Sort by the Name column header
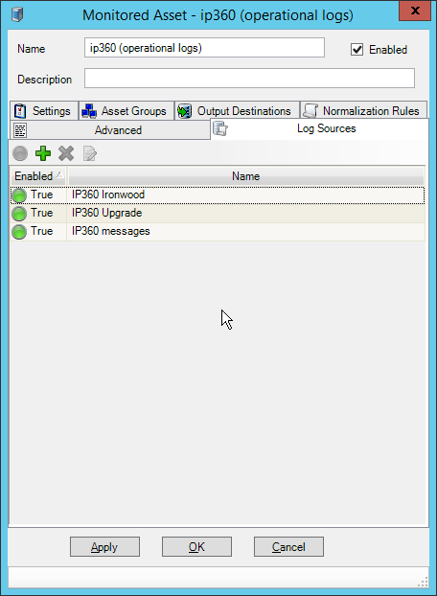Image resolution: width=437 pixels, height=596 pixels. pyautogui.click(x=246, y=176)
